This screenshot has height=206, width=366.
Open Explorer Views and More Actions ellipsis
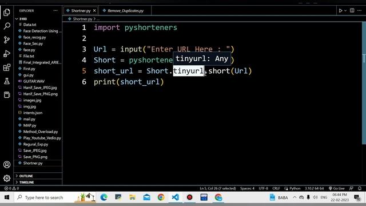point(55,10)
